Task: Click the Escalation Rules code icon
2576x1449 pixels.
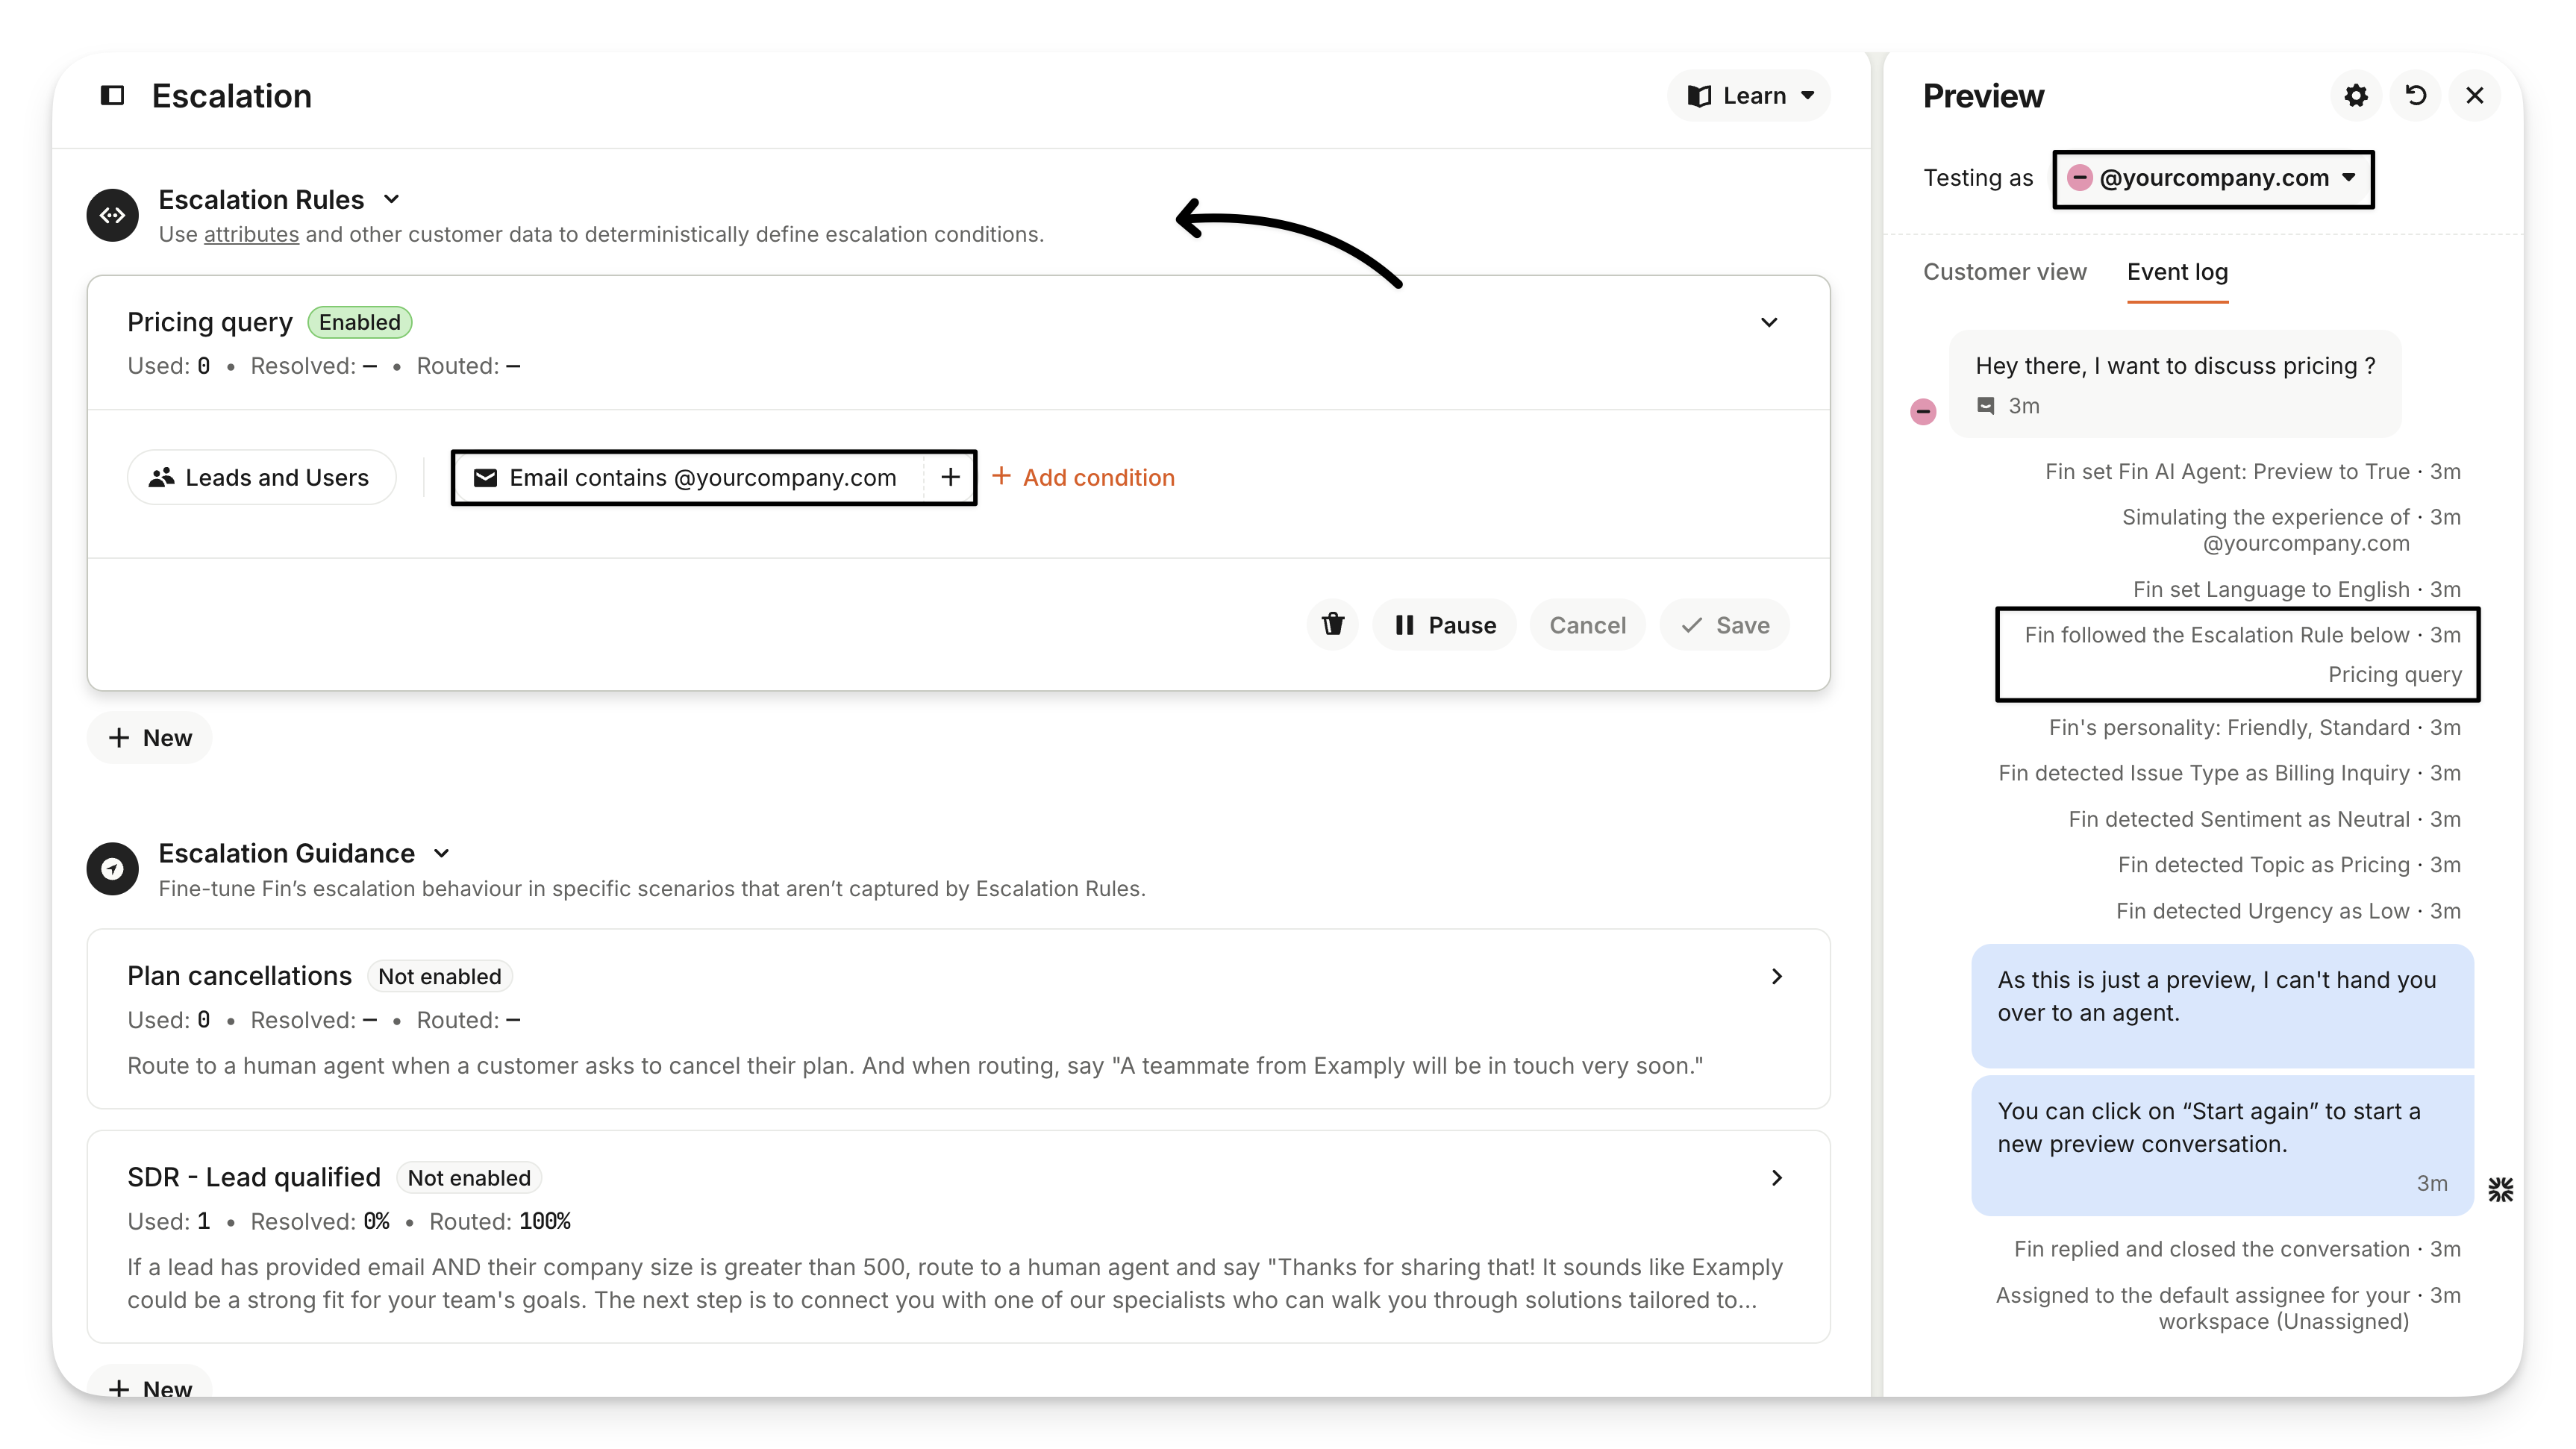Action: click(x=112, y=216)
